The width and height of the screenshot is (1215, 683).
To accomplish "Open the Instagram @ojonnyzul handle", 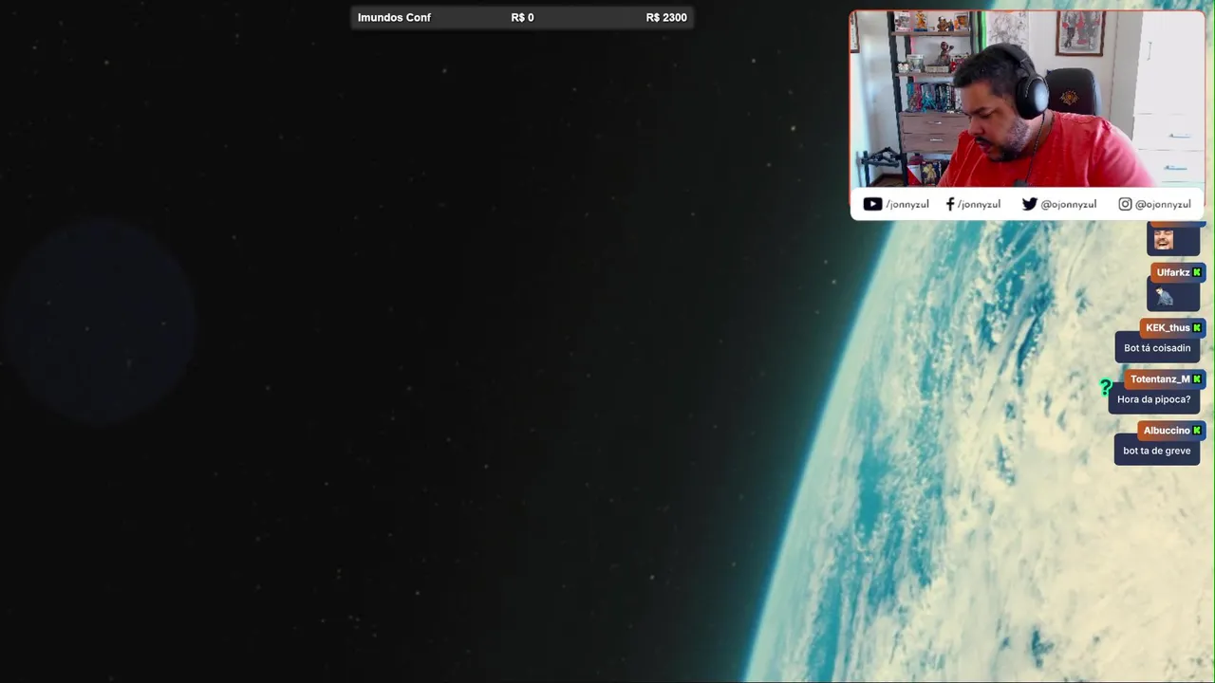I will [x=1163, y=204].
